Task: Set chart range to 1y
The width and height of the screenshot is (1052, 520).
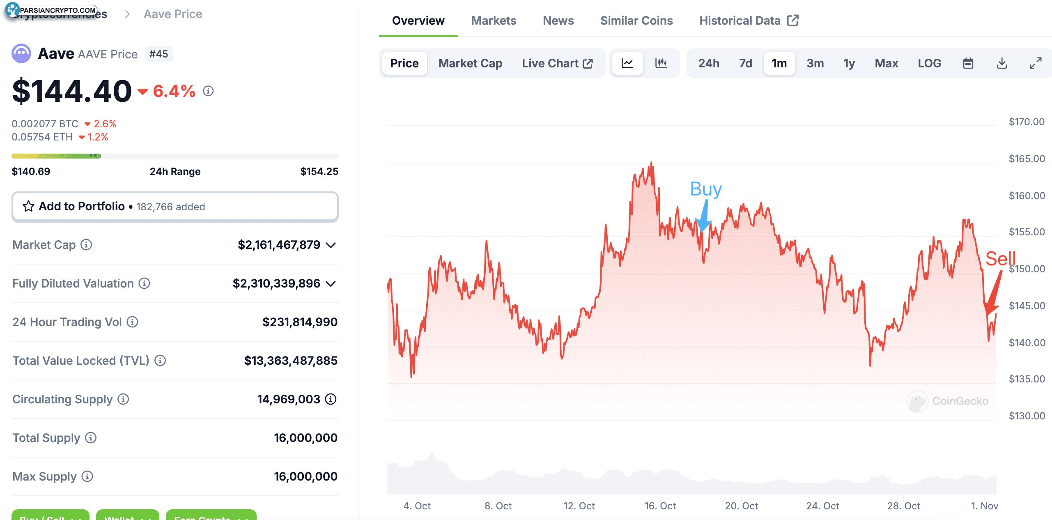Action: (849, 63)
